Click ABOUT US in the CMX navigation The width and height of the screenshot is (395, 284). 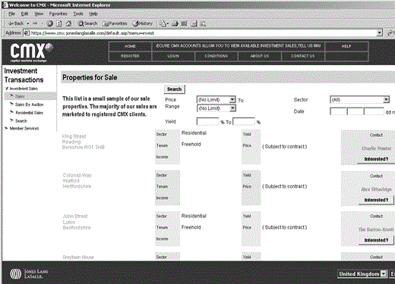pyautogui.click(x=260, y=56)
